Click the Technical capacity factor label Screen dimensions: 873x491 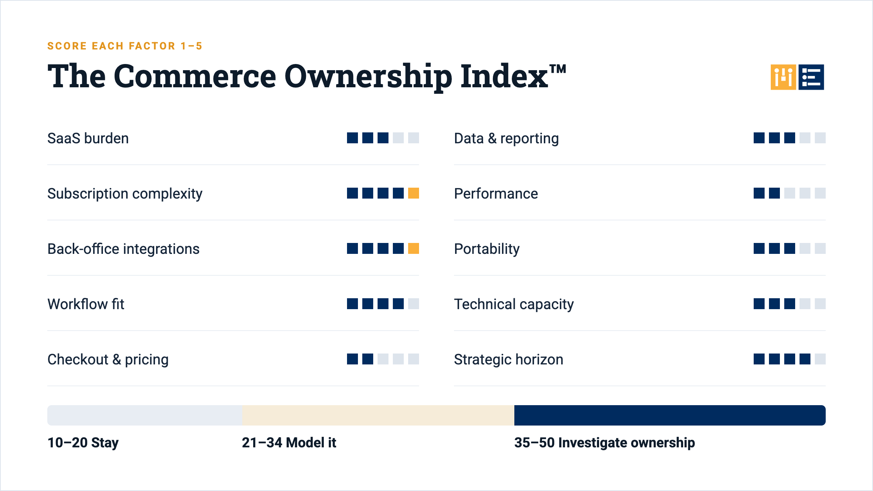(514, 304)
